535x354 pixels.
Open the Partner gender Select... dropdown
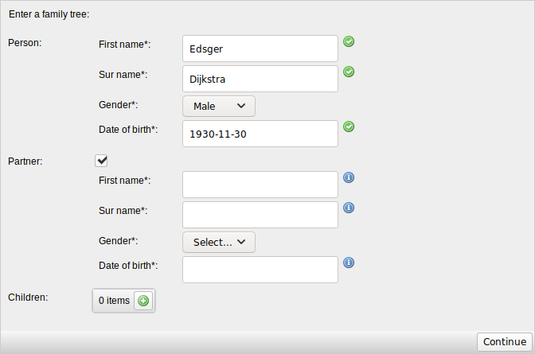point(219,243)
